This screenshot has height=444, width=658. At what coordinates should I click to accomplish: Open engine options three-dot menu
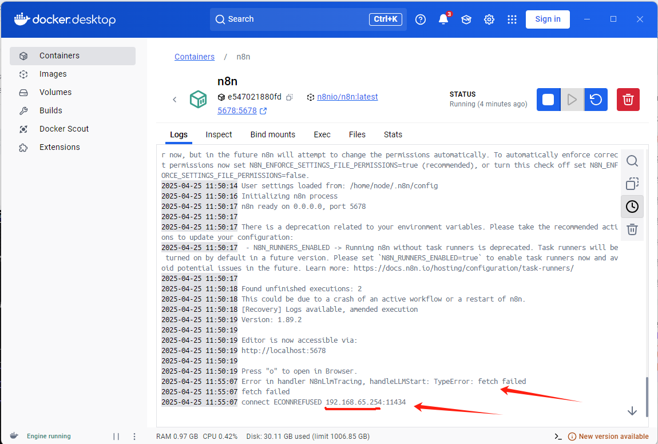pos(134,437)
